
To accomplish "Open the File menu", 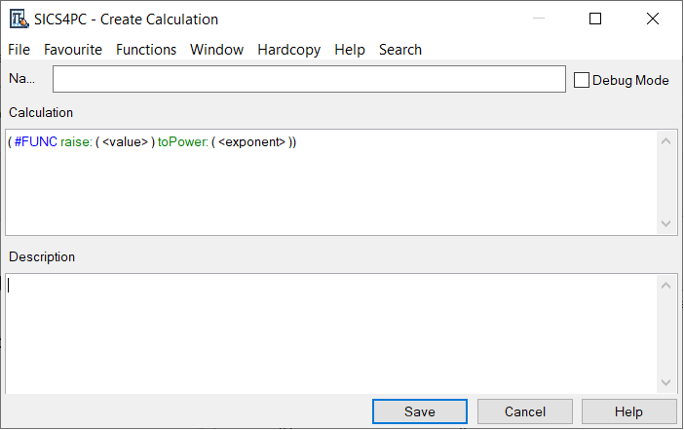I will [x=19, y=50].
